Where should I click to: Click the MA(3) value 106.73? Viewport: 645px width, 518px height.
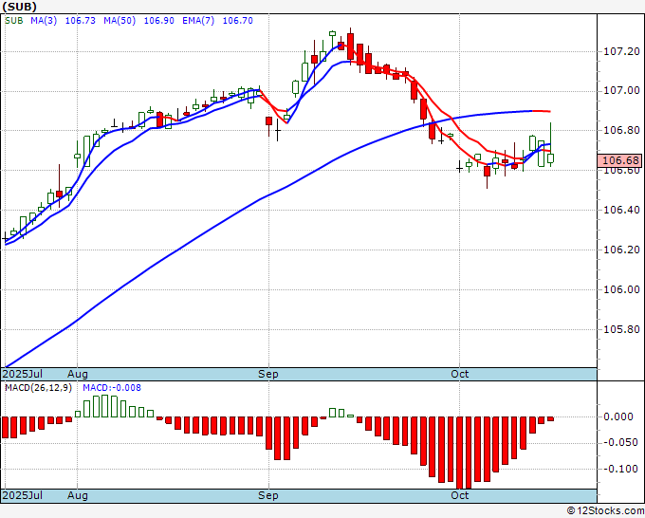(x=81, y=21)
